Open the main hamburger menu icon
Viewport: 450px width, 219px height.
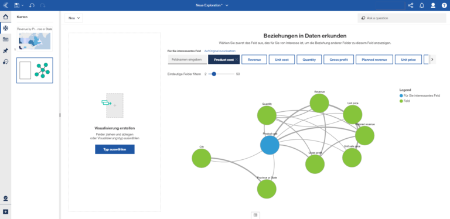click(5, 5)
